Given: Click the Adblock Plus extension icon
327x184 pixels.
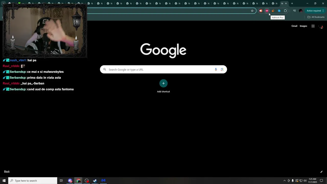Looking at the screenshot, I should 267,11.
